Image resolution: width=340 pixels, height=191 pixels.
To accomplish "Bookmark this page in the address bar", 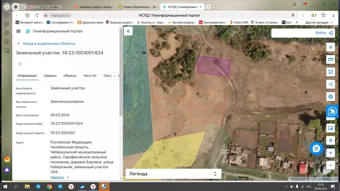I will (x=293, y=15).
